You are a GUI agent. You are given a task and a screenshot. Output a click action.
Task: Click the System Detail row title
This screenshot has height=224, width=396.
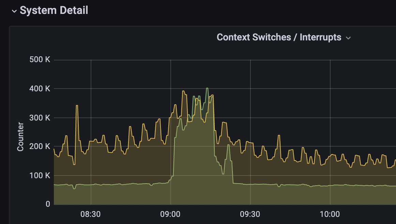click(54, 11)
